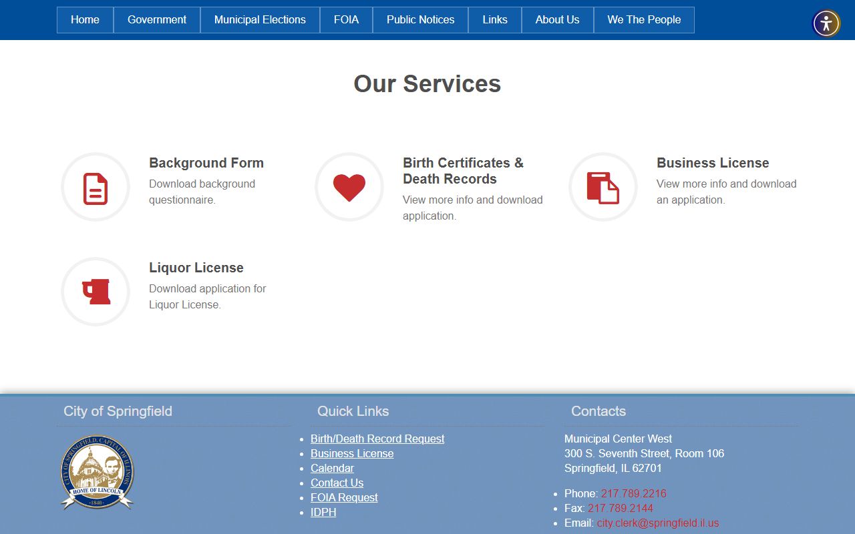The image size is (855, 534).
Task: Click the 'Contacts' footer heading
Action: pyautogui.click(x=598, y=411)
